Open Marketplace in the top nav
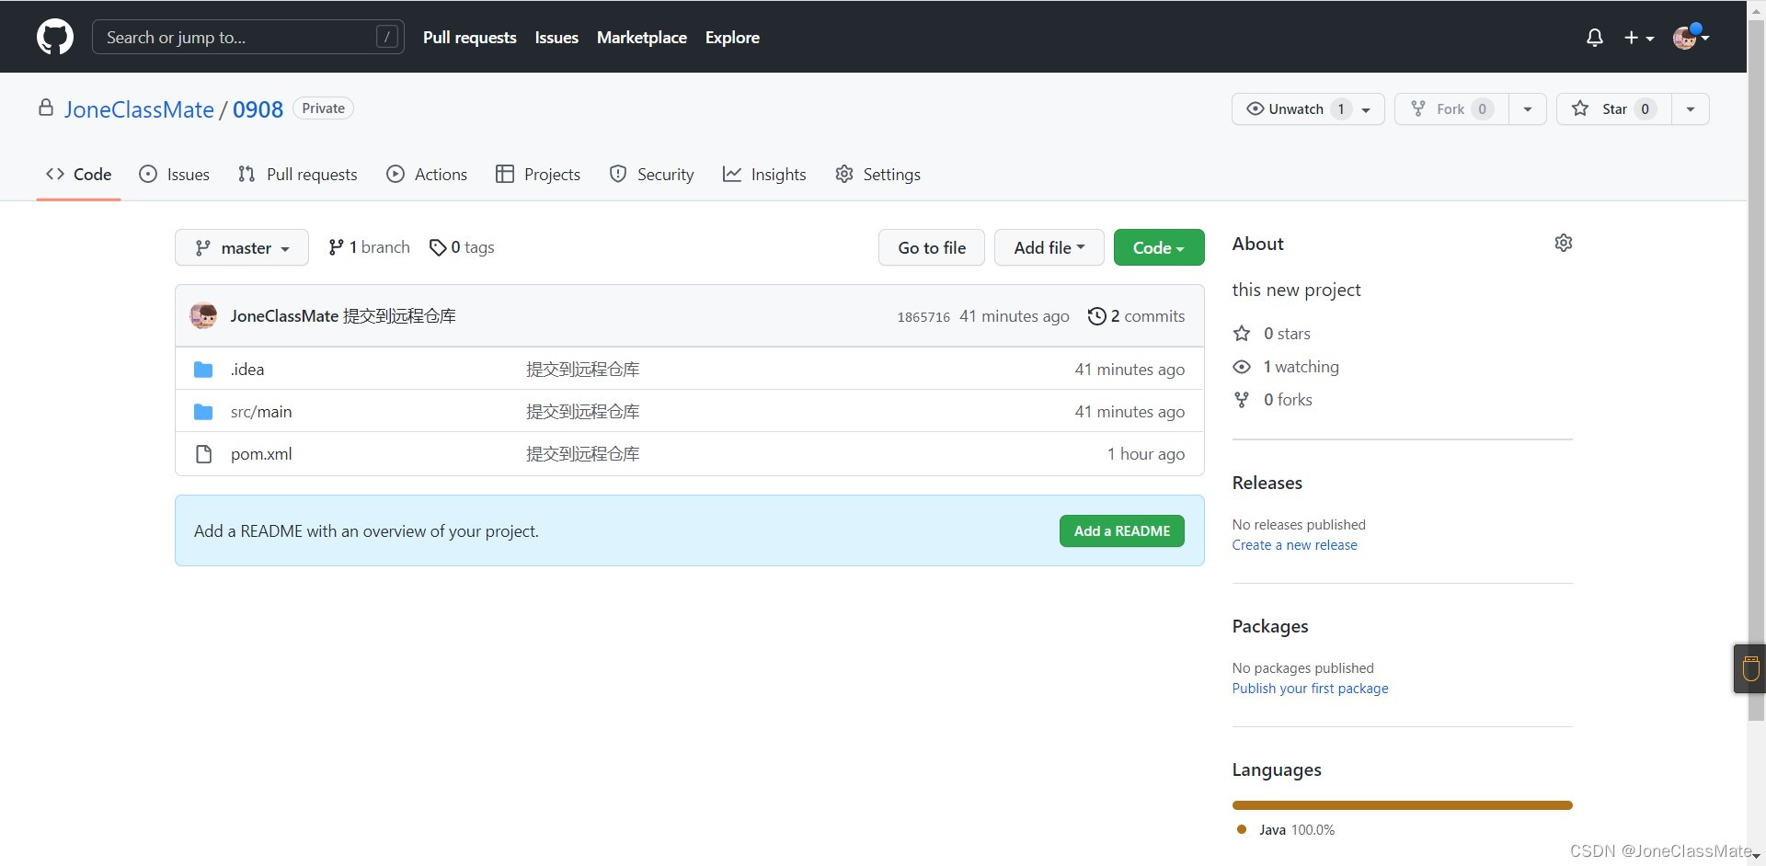Image resolution: width=1766 pixels, height=866 pixels. coord(642,38)
